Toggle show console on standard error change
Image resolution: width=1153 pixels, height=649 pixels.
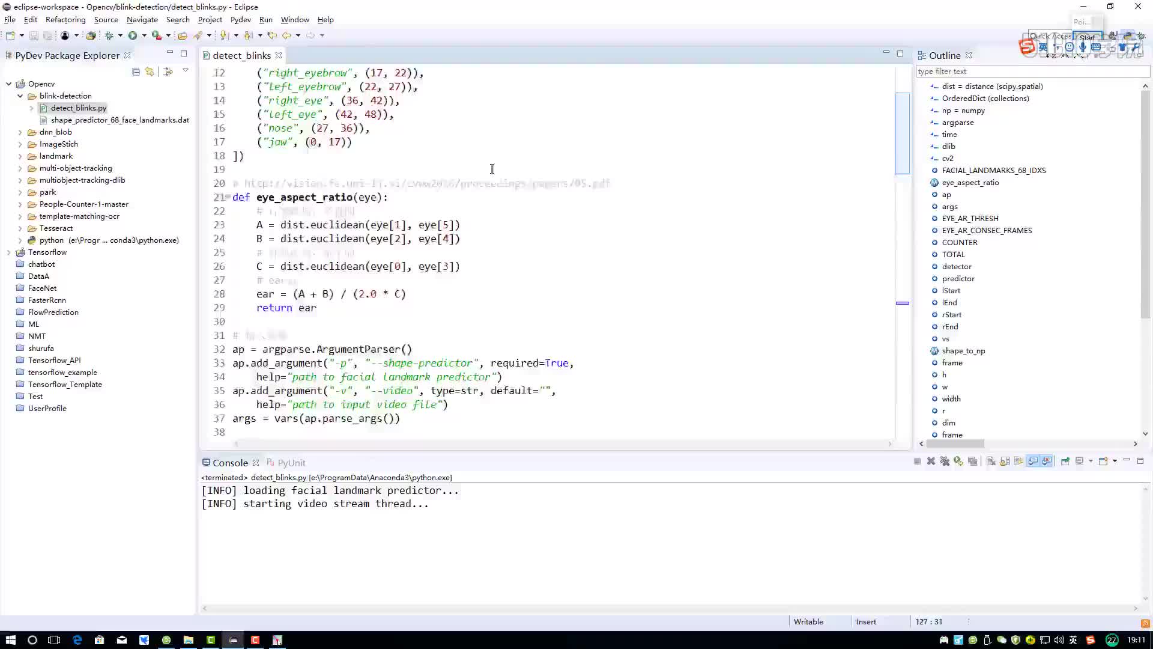point(1047,461)
